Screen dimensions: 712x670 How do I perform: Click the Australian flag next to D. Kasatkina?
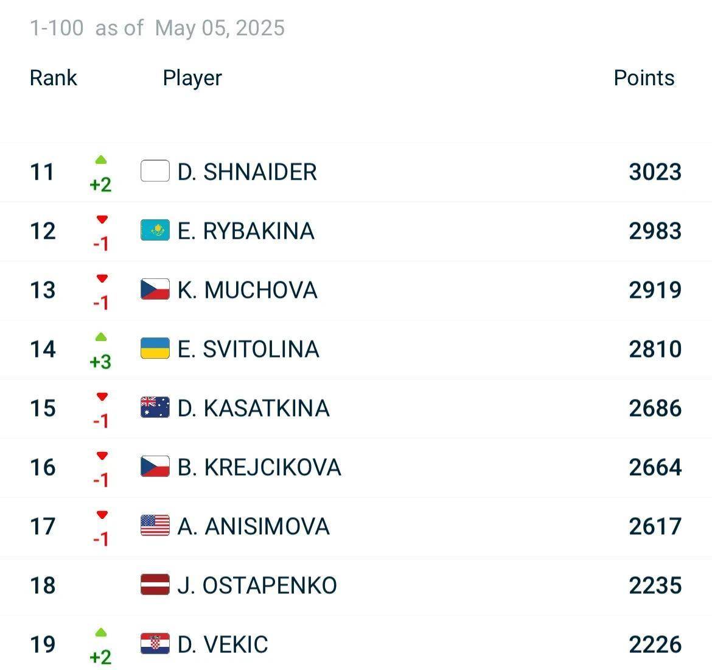point(155,407)
